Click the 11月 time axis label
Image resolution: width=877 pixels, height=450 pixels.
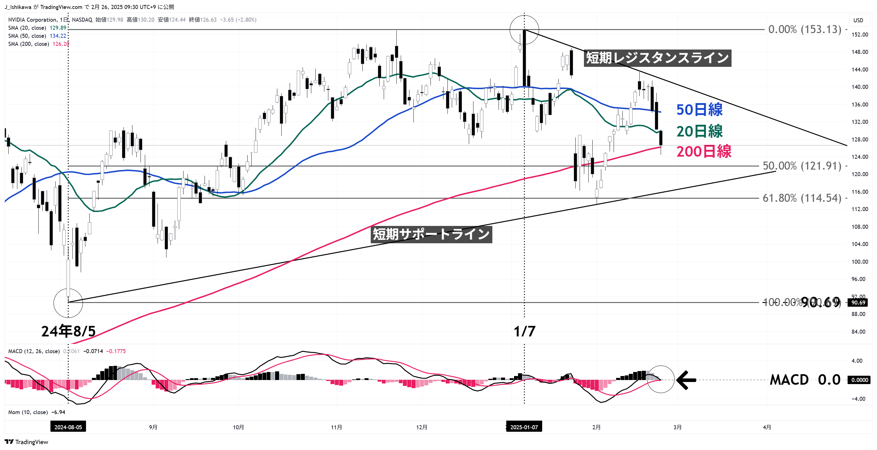(336, 427)
